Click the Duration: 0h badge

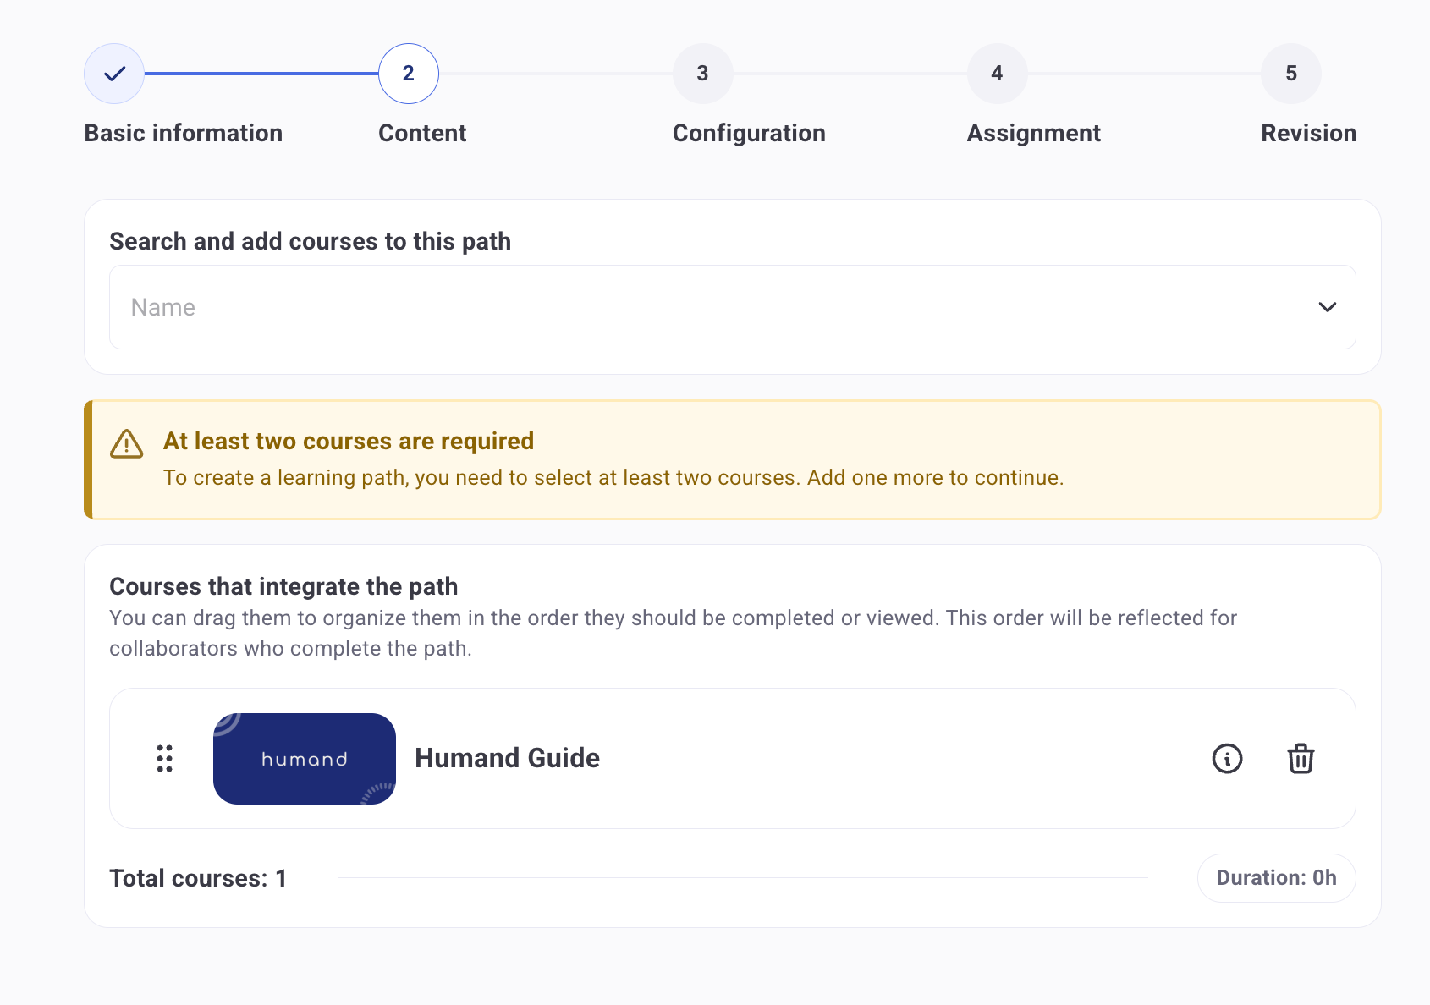pos(1276,878)
